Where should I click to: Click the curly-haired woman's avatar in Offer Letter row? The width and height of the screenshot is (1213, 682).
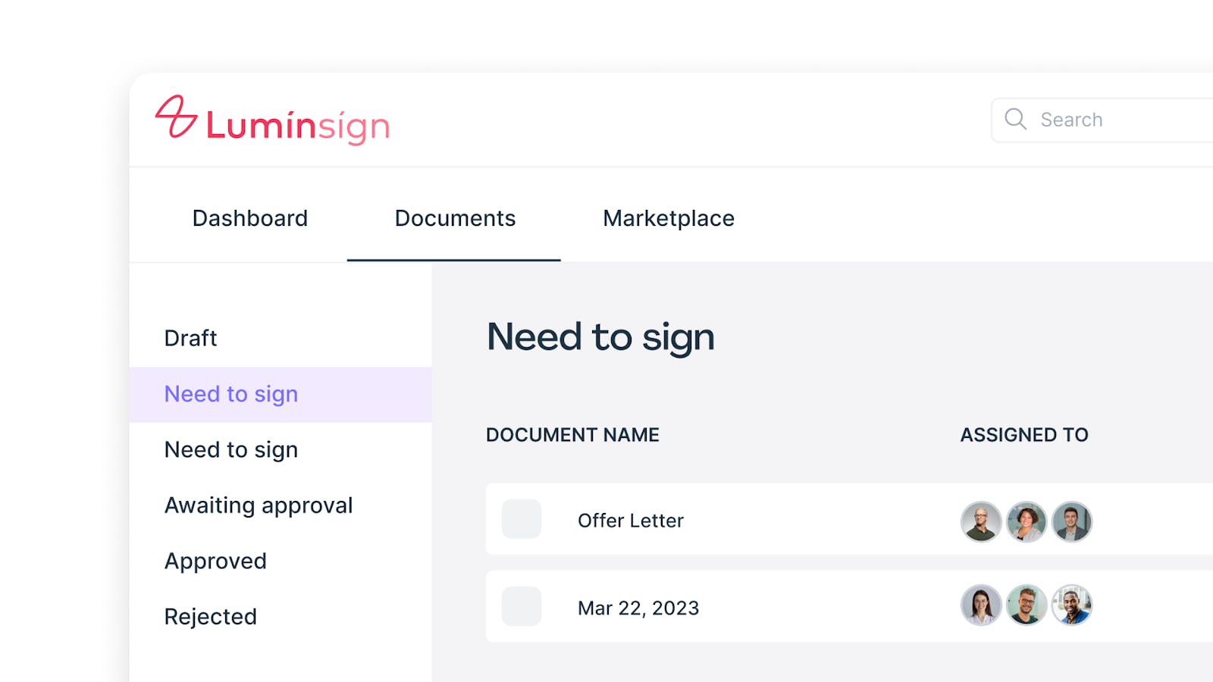click(1027, 521)
